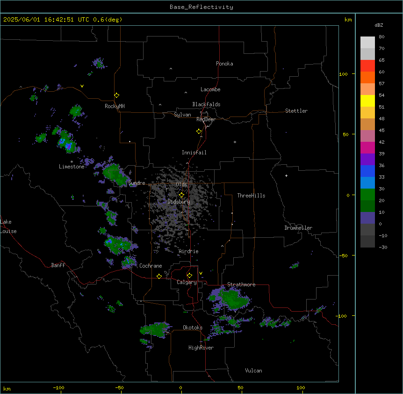The width and height of the screenshot is (403, 394).
Task: Click the Okotoks label
Action: [193, 328]
